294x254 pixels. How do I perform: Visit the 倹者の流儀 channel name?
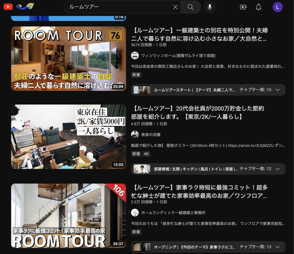click(x=151, y=135)
